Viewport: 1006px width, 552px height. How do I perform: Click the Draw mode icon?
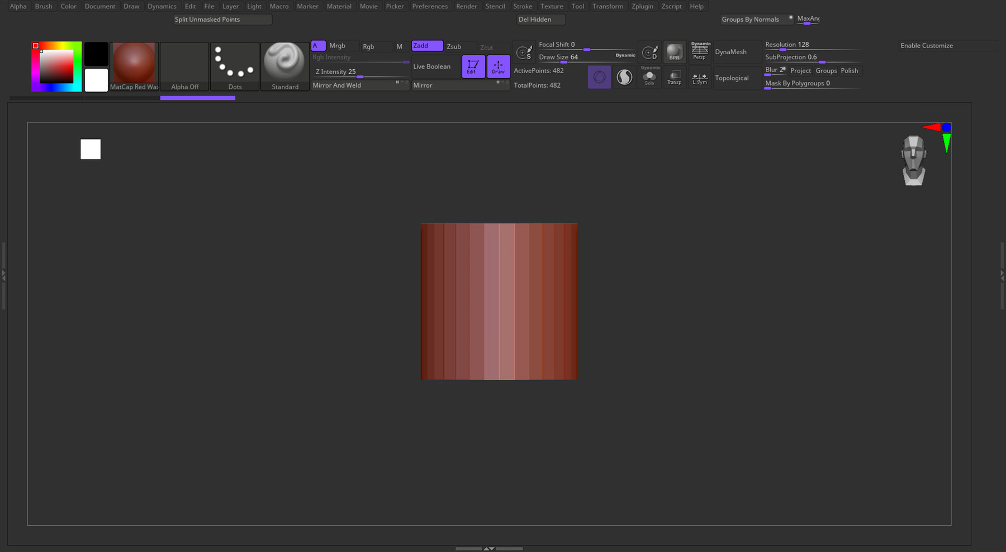498,66
